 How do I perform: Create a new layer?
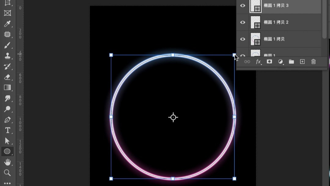[x=302, y=62]
